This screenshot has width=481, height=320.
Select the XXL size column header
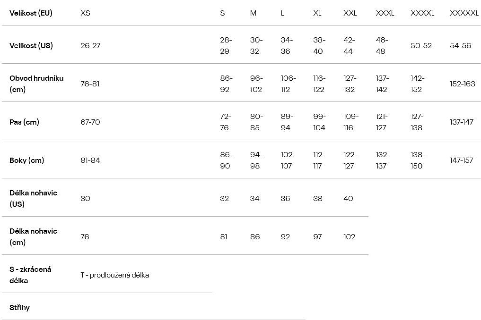[x=350, y=13]
